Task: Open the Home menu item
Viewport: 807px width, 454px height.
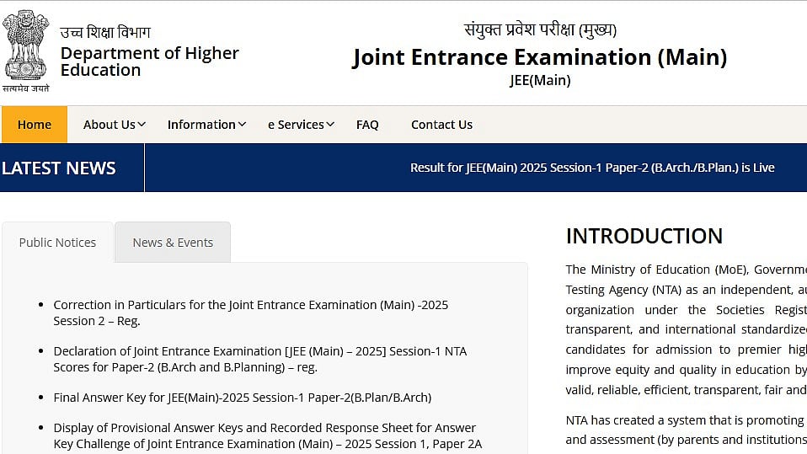Action: tap(35, 125)
